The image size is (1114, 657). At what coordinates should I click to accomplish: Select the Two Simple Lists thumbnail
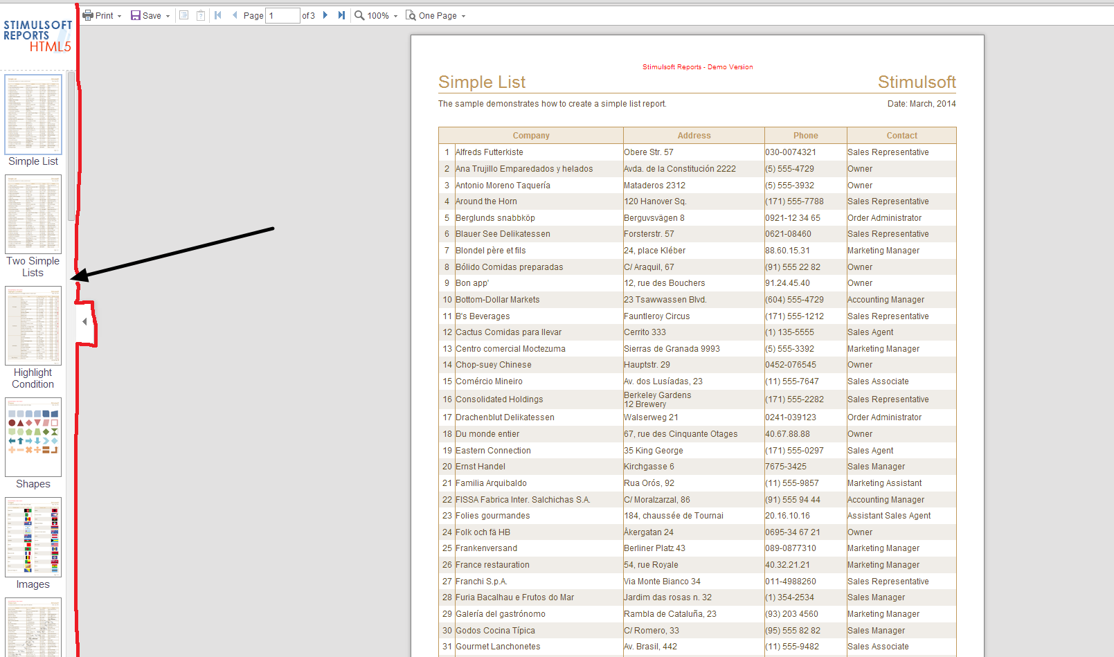pyautogui.click(x=33, y=214)
